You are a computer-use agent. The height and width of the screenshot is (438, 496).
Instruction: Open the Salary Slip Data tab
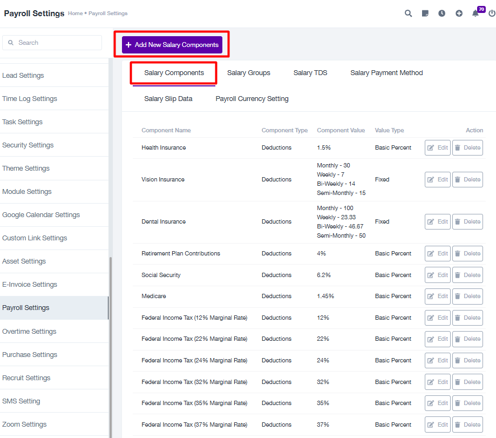168,99
